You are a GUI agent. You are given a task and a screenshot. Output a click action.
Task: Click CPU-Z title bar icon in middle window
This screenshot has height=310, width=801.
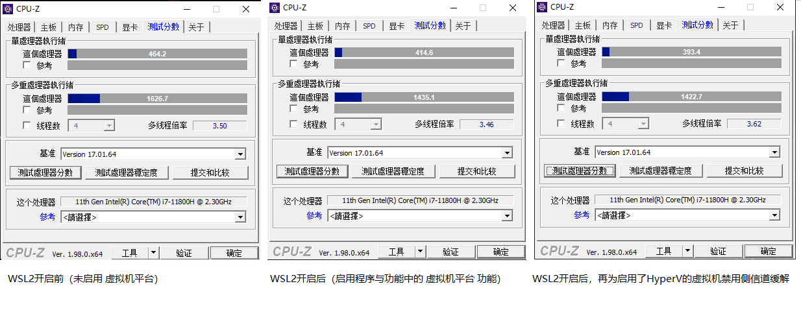[x=275, y=7]
